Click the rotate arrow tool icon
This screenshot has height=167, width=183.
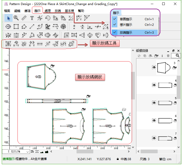pos(48,18)
